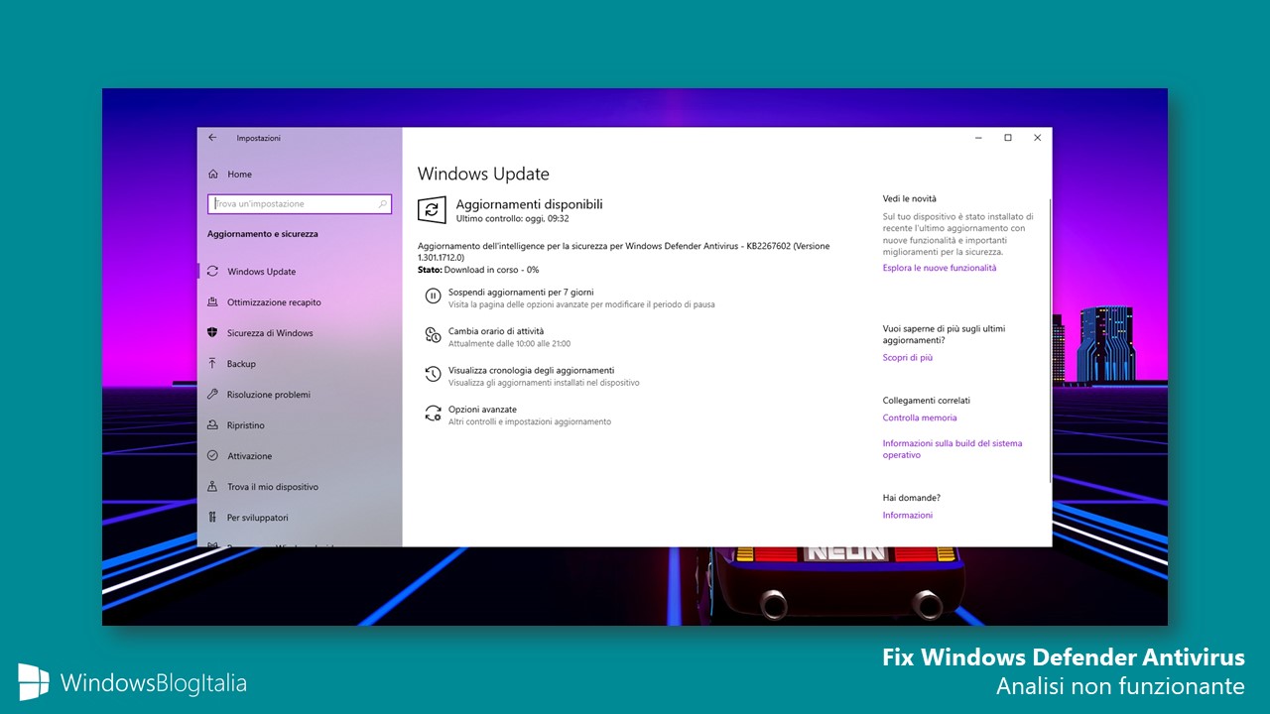The height and width of the screenshot is (714, 1270).
Task: Click the Windows Update sync icon in sidebar
Action: (212, 271)
